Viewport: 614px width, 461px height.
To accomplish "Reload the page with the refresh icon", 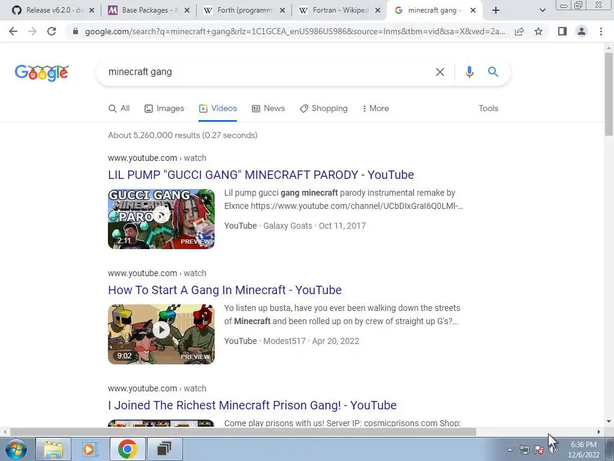I will 52,31.
